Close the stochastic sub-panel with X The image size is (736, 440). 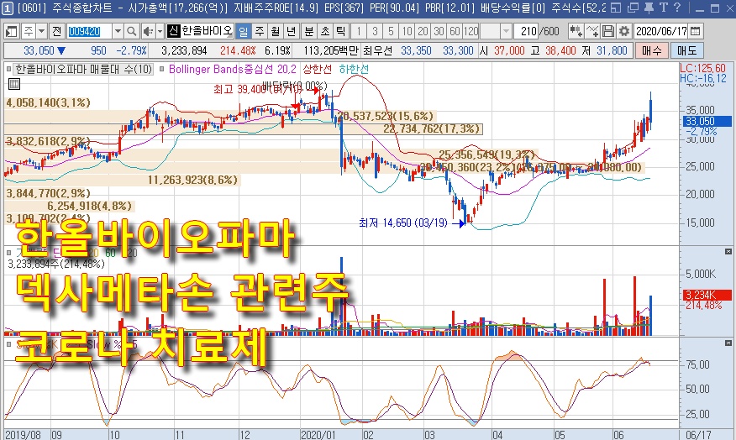pos(728,343)
